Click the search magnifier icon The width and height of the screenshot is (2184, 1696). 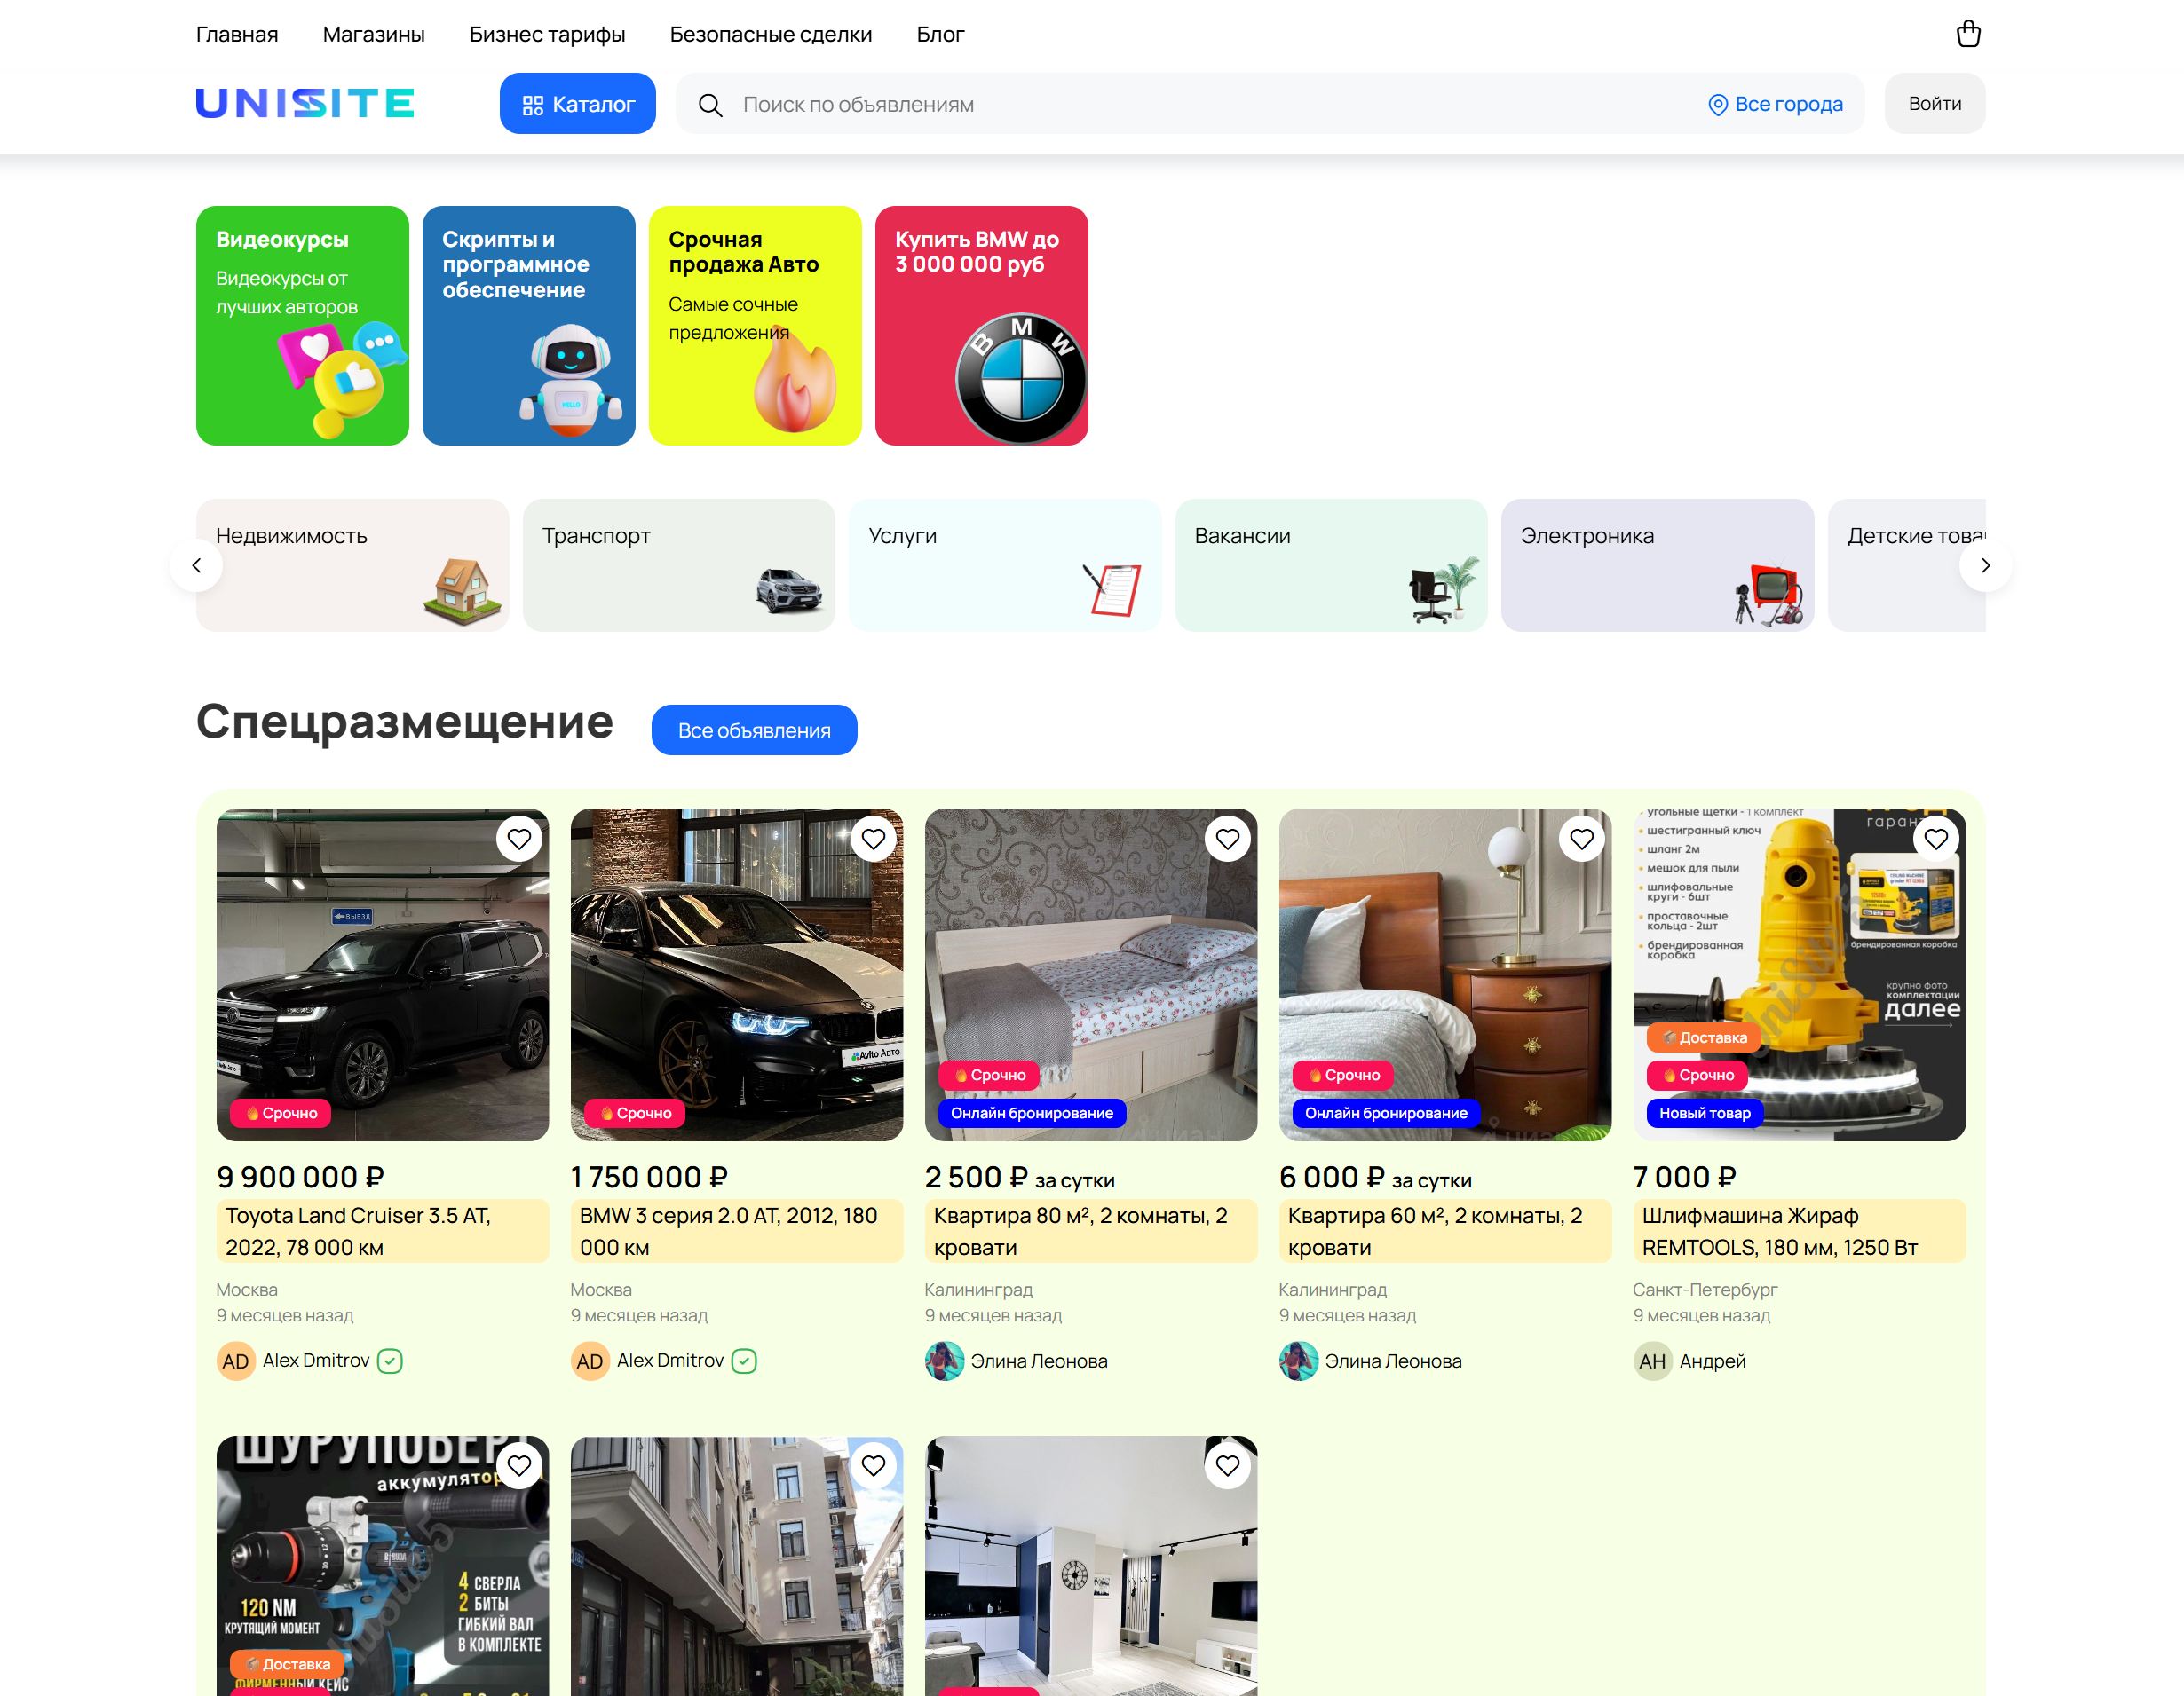[710, 105]
